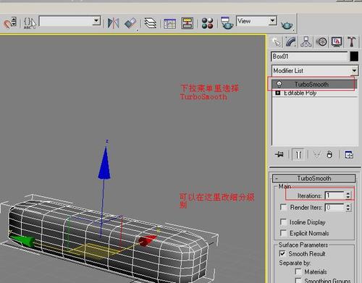Switch to the Hierarchy panel tab
Screen dimensions: 362x283
point(306,42)
